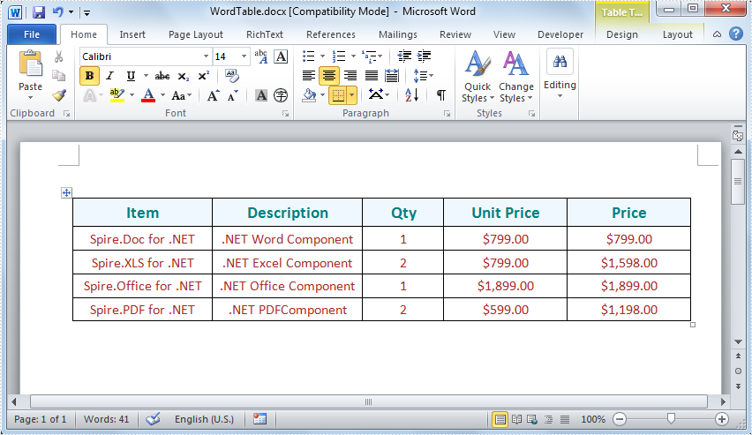
Task: Apply yellow text highlight color
Action: [x=117, y=95]
